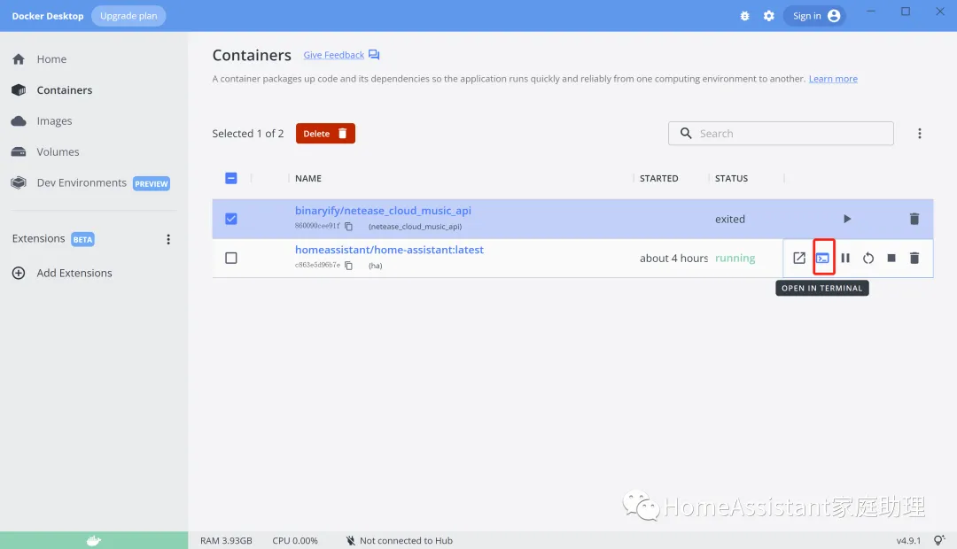957x549 pixels.
Task: Click the (netease_cloud_music_api) name label
Action: [x=415, y=227]
